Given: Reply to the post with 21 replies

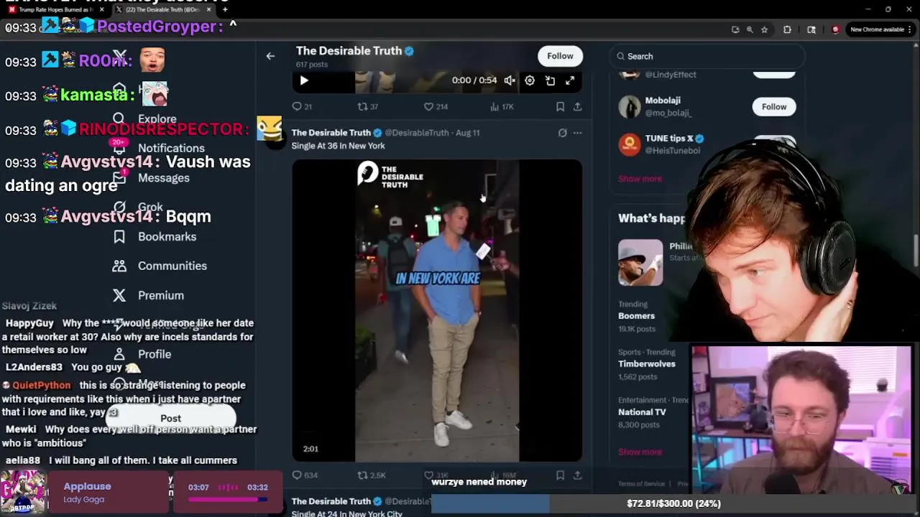Looking at the screenshot, I should [302, 106].
